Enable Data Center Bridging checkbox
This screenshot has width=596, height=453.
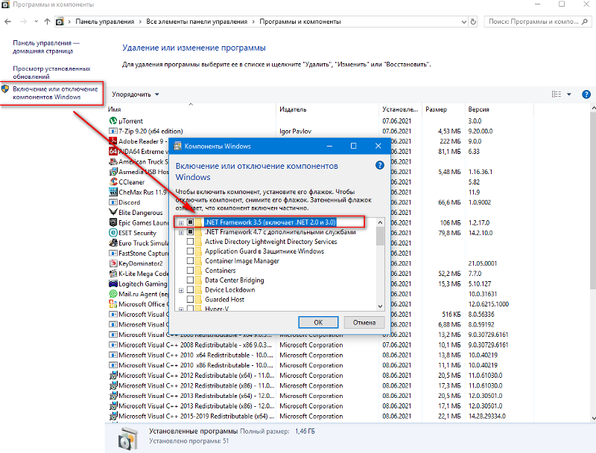click(x=191, y=280)
